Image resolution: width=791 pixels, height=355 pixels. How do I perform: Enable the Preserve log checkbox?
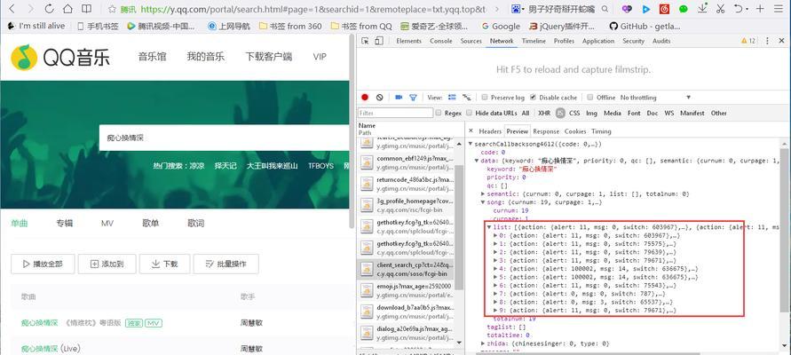pyautogui.click(x=485, y=98)
